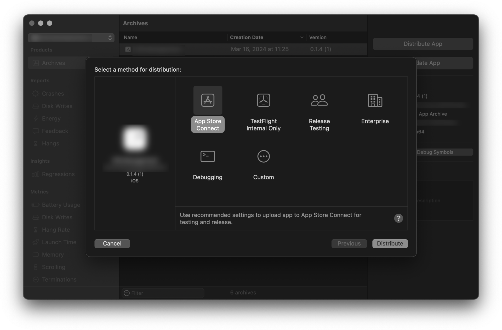This screenshot has height=330, width=502.
Task: Click the Cancel button
Action: pyautogui.click(x=112, y=243)
